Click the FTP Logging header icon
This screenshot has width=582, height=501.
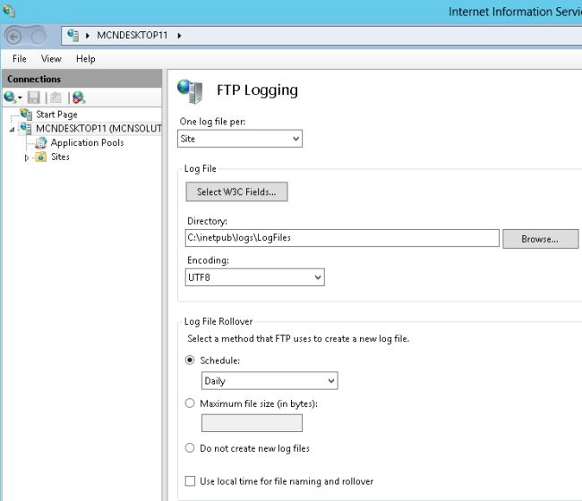coord(191,91)
